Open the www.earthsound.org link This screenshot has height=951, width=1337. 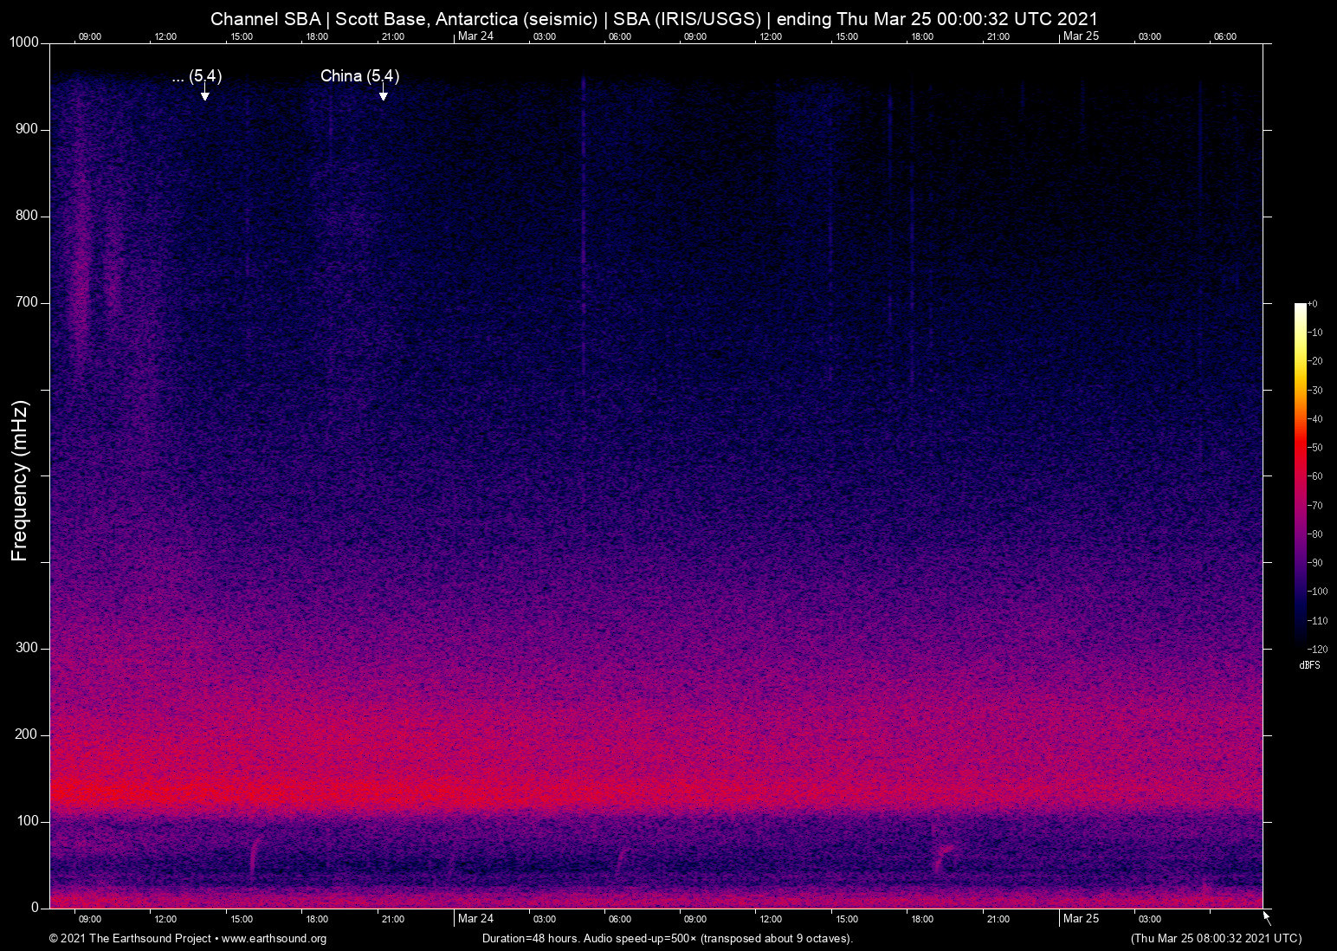(274, 939)
